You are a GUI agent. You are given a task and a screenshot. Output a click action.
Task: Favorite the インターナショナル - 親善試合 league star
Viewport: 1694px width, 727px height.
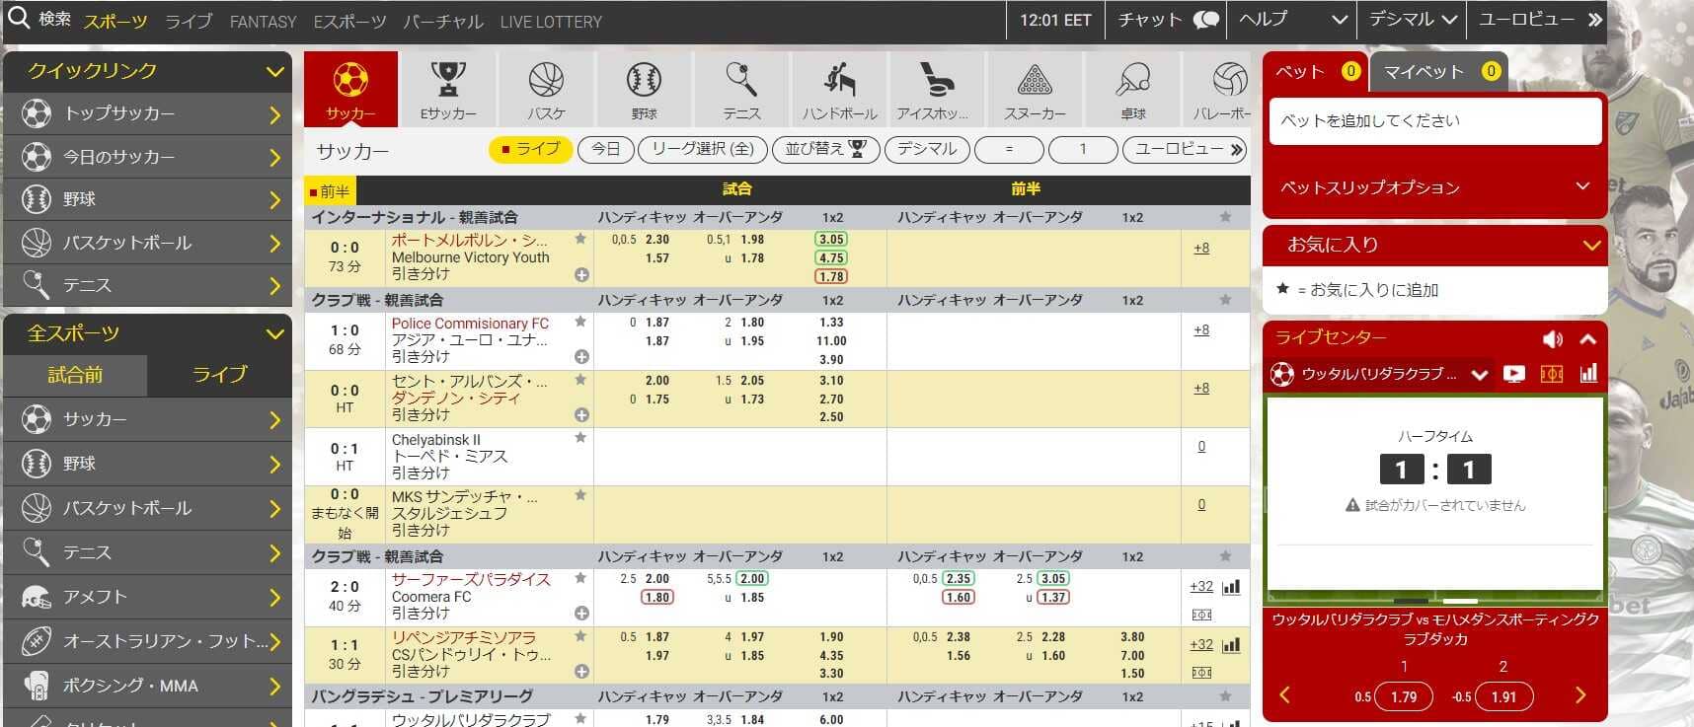(x=1225, y=217)
